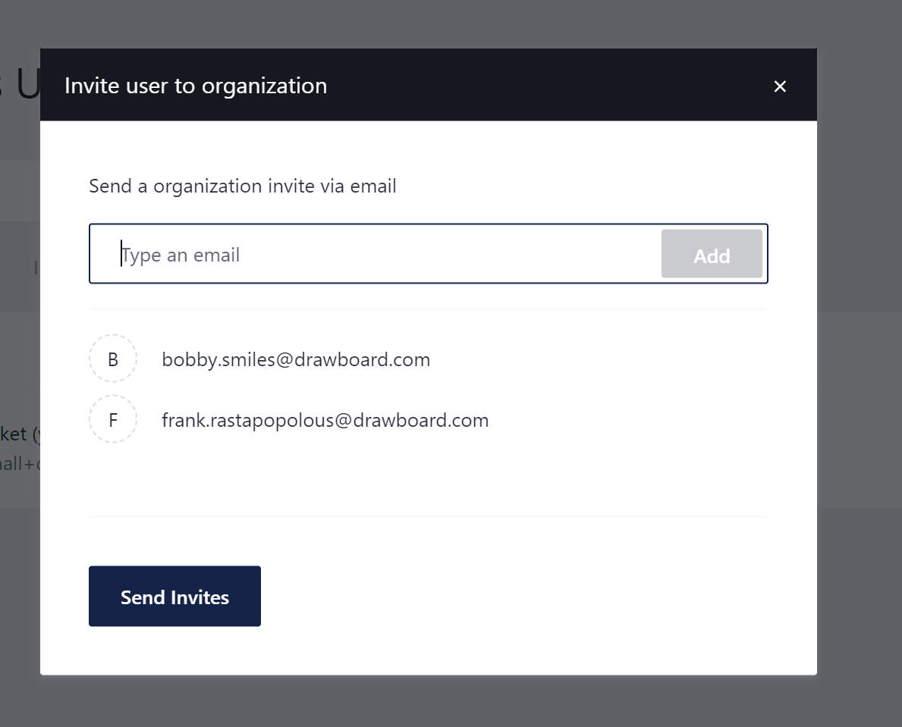The image size is (902, 727).
Task: Click bobby.smiles@drawboard.com email entry
Action: pos(296,360)
